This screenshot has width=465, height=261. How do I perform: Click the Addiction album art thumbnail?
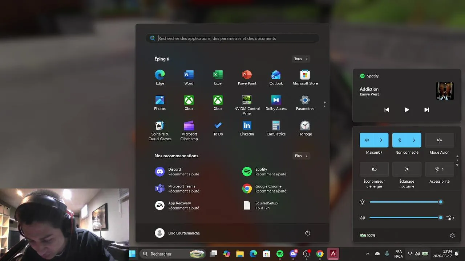point(445,91)
